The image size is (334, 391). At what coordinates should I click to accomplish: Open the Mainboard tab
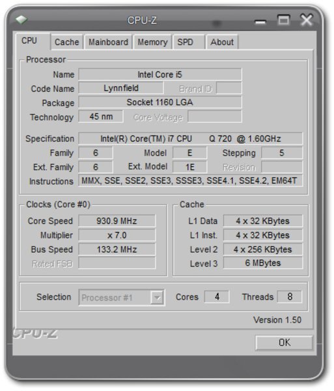(x=108, y=42)
